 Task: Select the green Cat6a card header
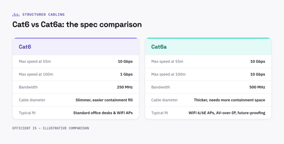click(208, 47)
